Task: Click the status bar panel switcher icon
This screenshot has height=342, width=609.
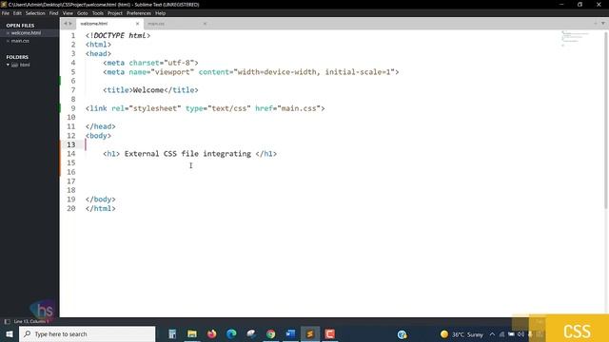Action: click(7, 321)
